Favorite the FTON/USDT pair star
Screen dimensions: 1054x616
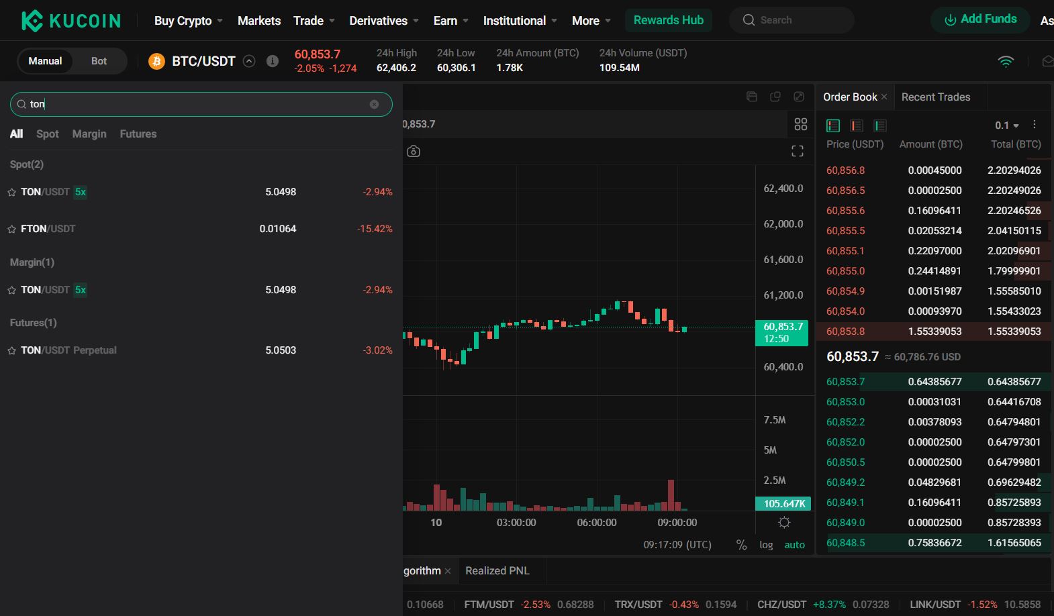(11, 229)
